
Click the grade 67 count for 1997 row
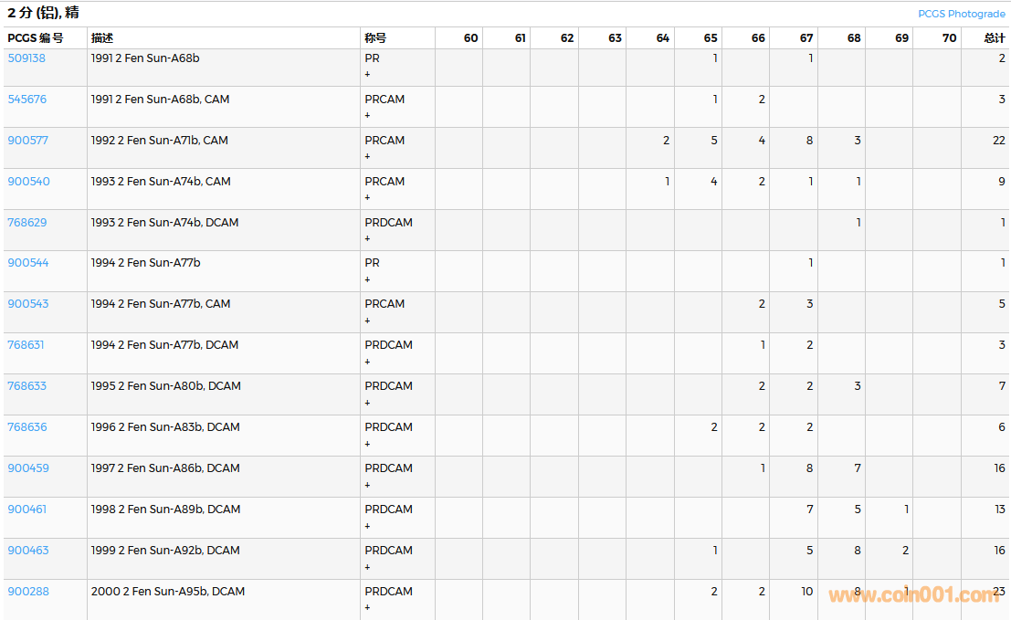tap(809, 468)
